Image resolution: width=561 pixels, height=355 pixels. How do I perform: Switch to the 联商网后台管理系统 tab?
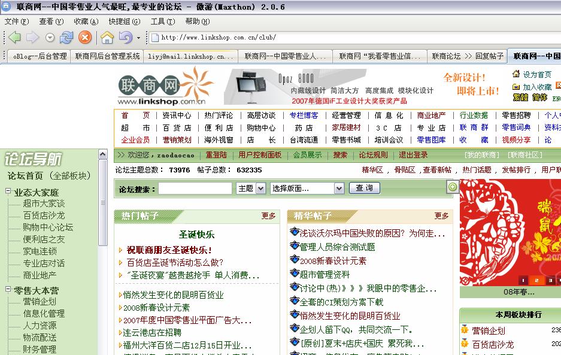coord(107,56)
